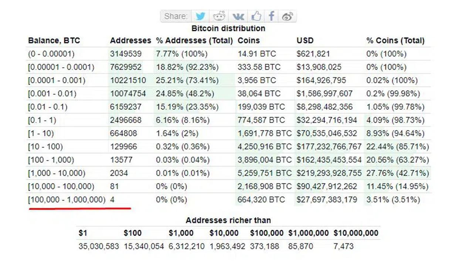The image size is (476, 264).
Task: Select the % Addresses (Total) header
Action: pos(194,41)
